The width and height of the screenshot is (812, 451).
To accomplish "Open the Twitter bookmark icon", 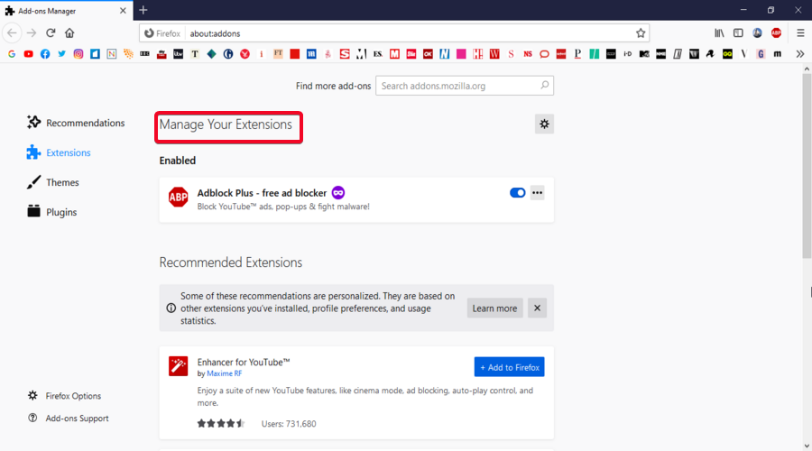I will click(x=61, y=54).
